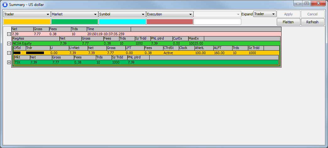Click the Summary window's title bar icon
328x148 pixels.
point(5,4)
